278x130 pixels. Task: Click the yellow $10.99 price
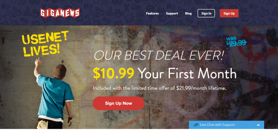(113, 73)
